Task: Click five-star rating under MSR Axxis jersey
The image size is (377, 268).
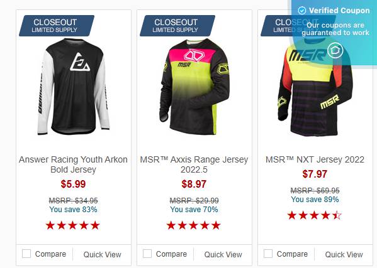Action: pyautogui.click(x=194, y=225)
